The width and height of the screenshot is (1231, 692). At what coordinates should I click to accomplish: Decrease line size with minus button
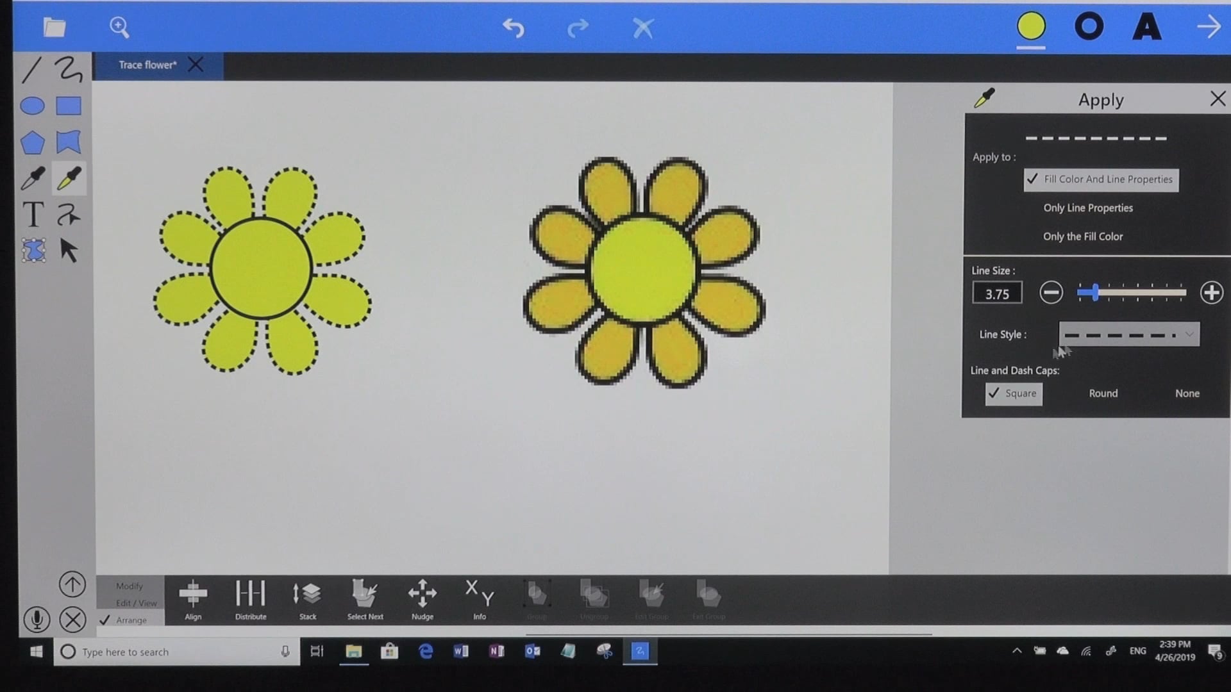pyautogui.click(x=1051, y=293)
